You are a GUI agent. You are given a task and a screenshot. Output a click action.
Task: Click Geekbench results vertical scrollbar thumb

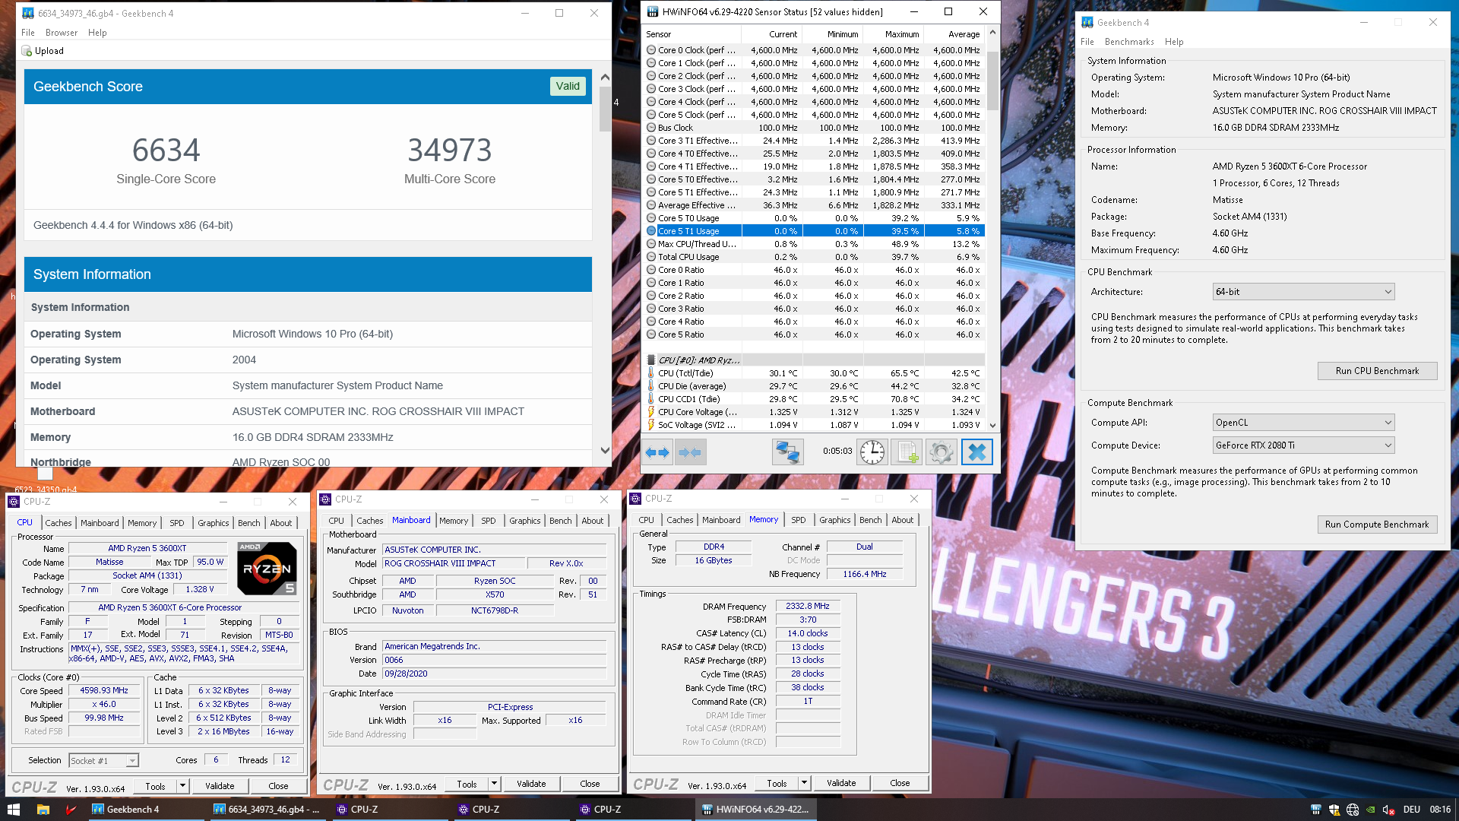605,109
